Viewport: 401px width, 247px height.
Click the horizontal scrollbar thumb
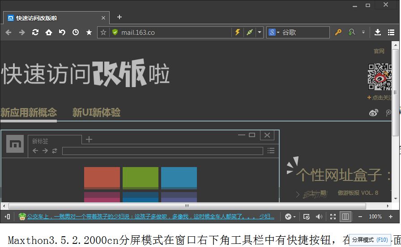(187, 206)
